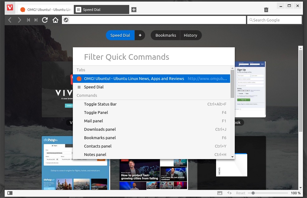
Task: Toggle image loading in status bar
Action: coord(220,193)
